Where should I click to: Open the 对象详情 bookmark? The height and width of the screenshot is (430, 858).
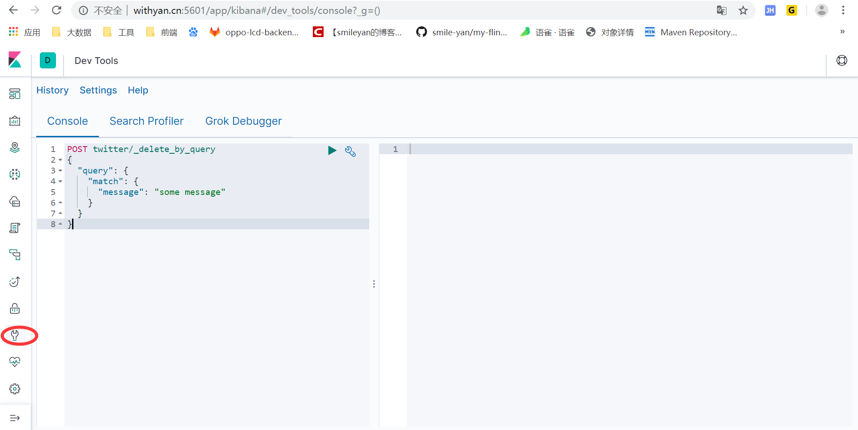(610, 32)
